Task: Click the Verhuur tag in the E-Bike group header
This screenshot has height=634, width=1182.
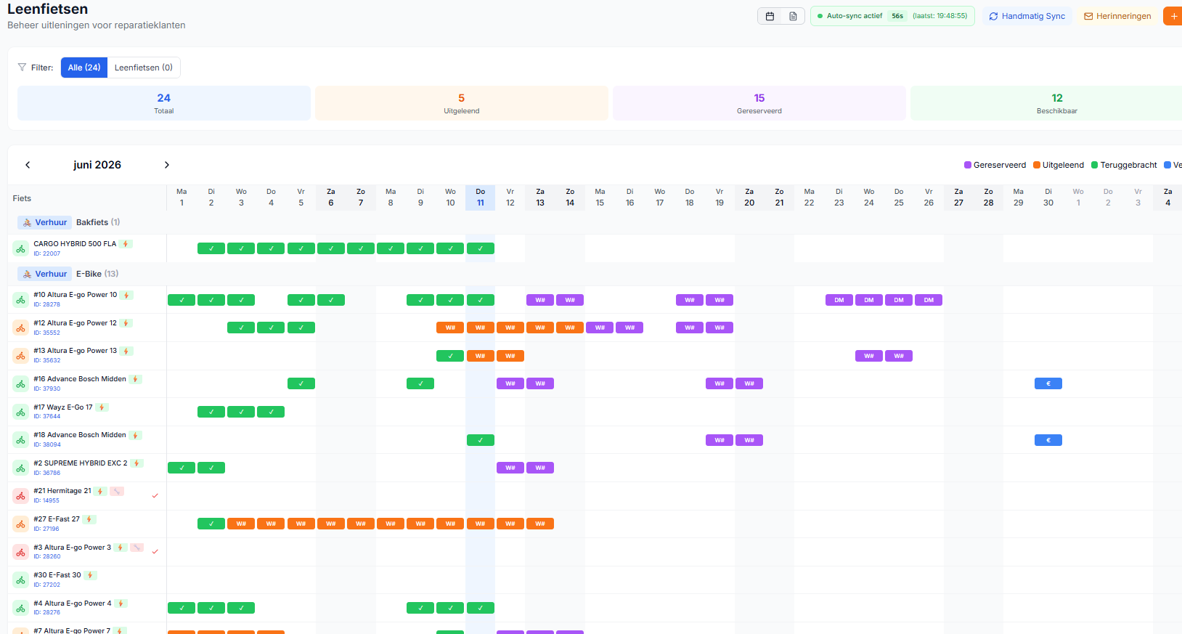Action: click(x=44, y=274)
